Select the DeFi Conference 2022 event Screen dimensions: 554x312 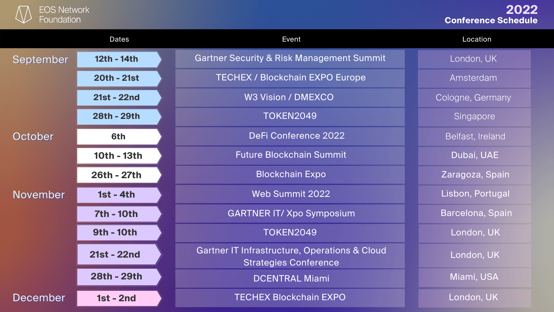point(290,136)
